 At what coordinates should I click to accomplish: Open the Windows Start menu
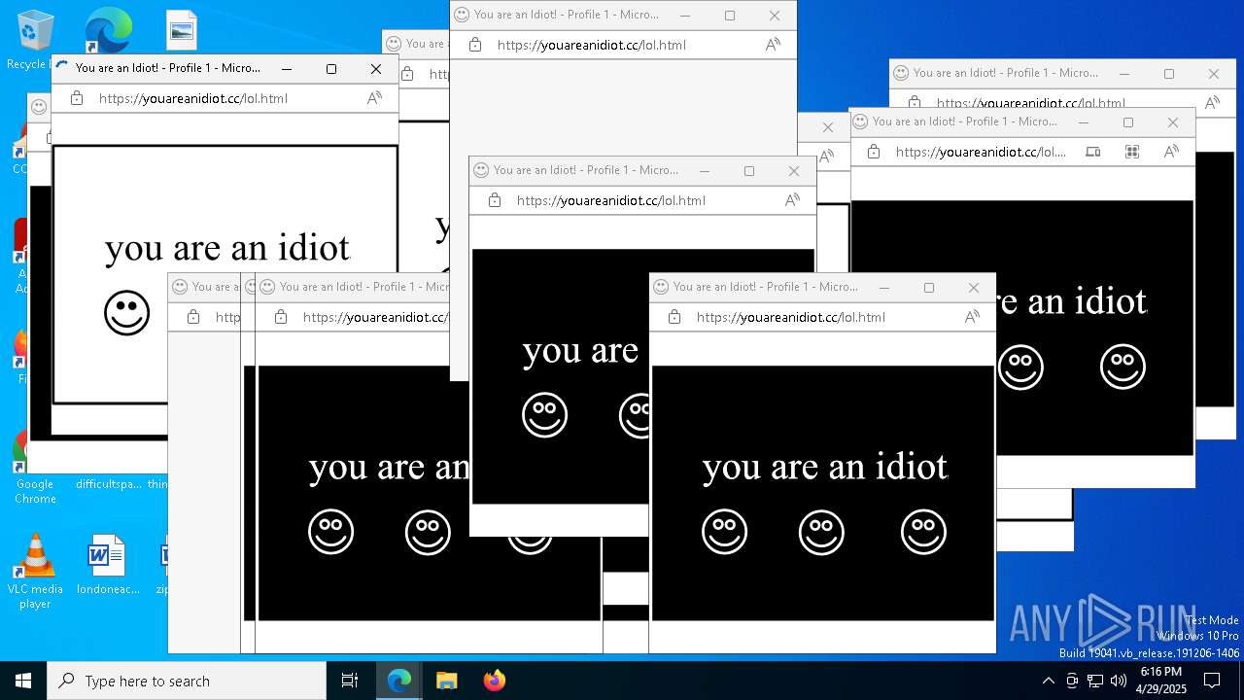[x=23, y=681]
